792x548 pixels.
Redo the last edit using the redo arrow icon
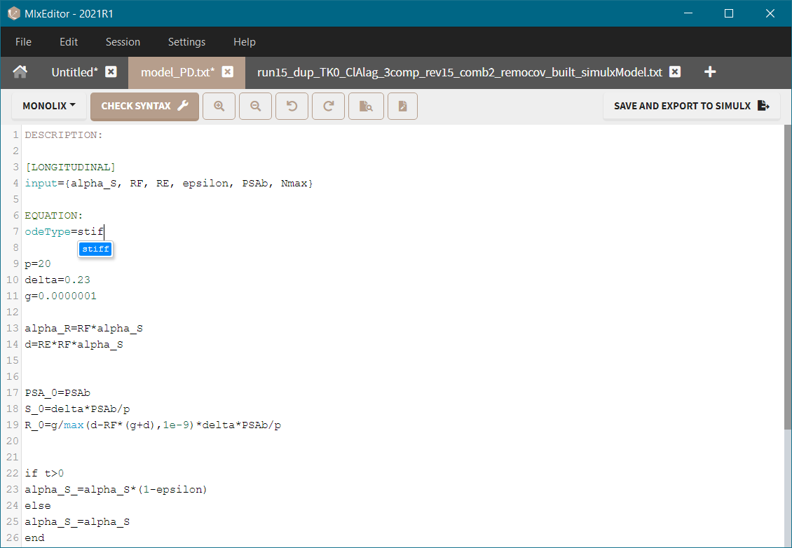point(328,106)
